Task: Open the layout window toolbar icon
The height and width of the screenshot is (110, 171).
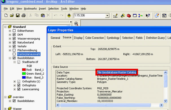Action: click(x=164, y=16)
